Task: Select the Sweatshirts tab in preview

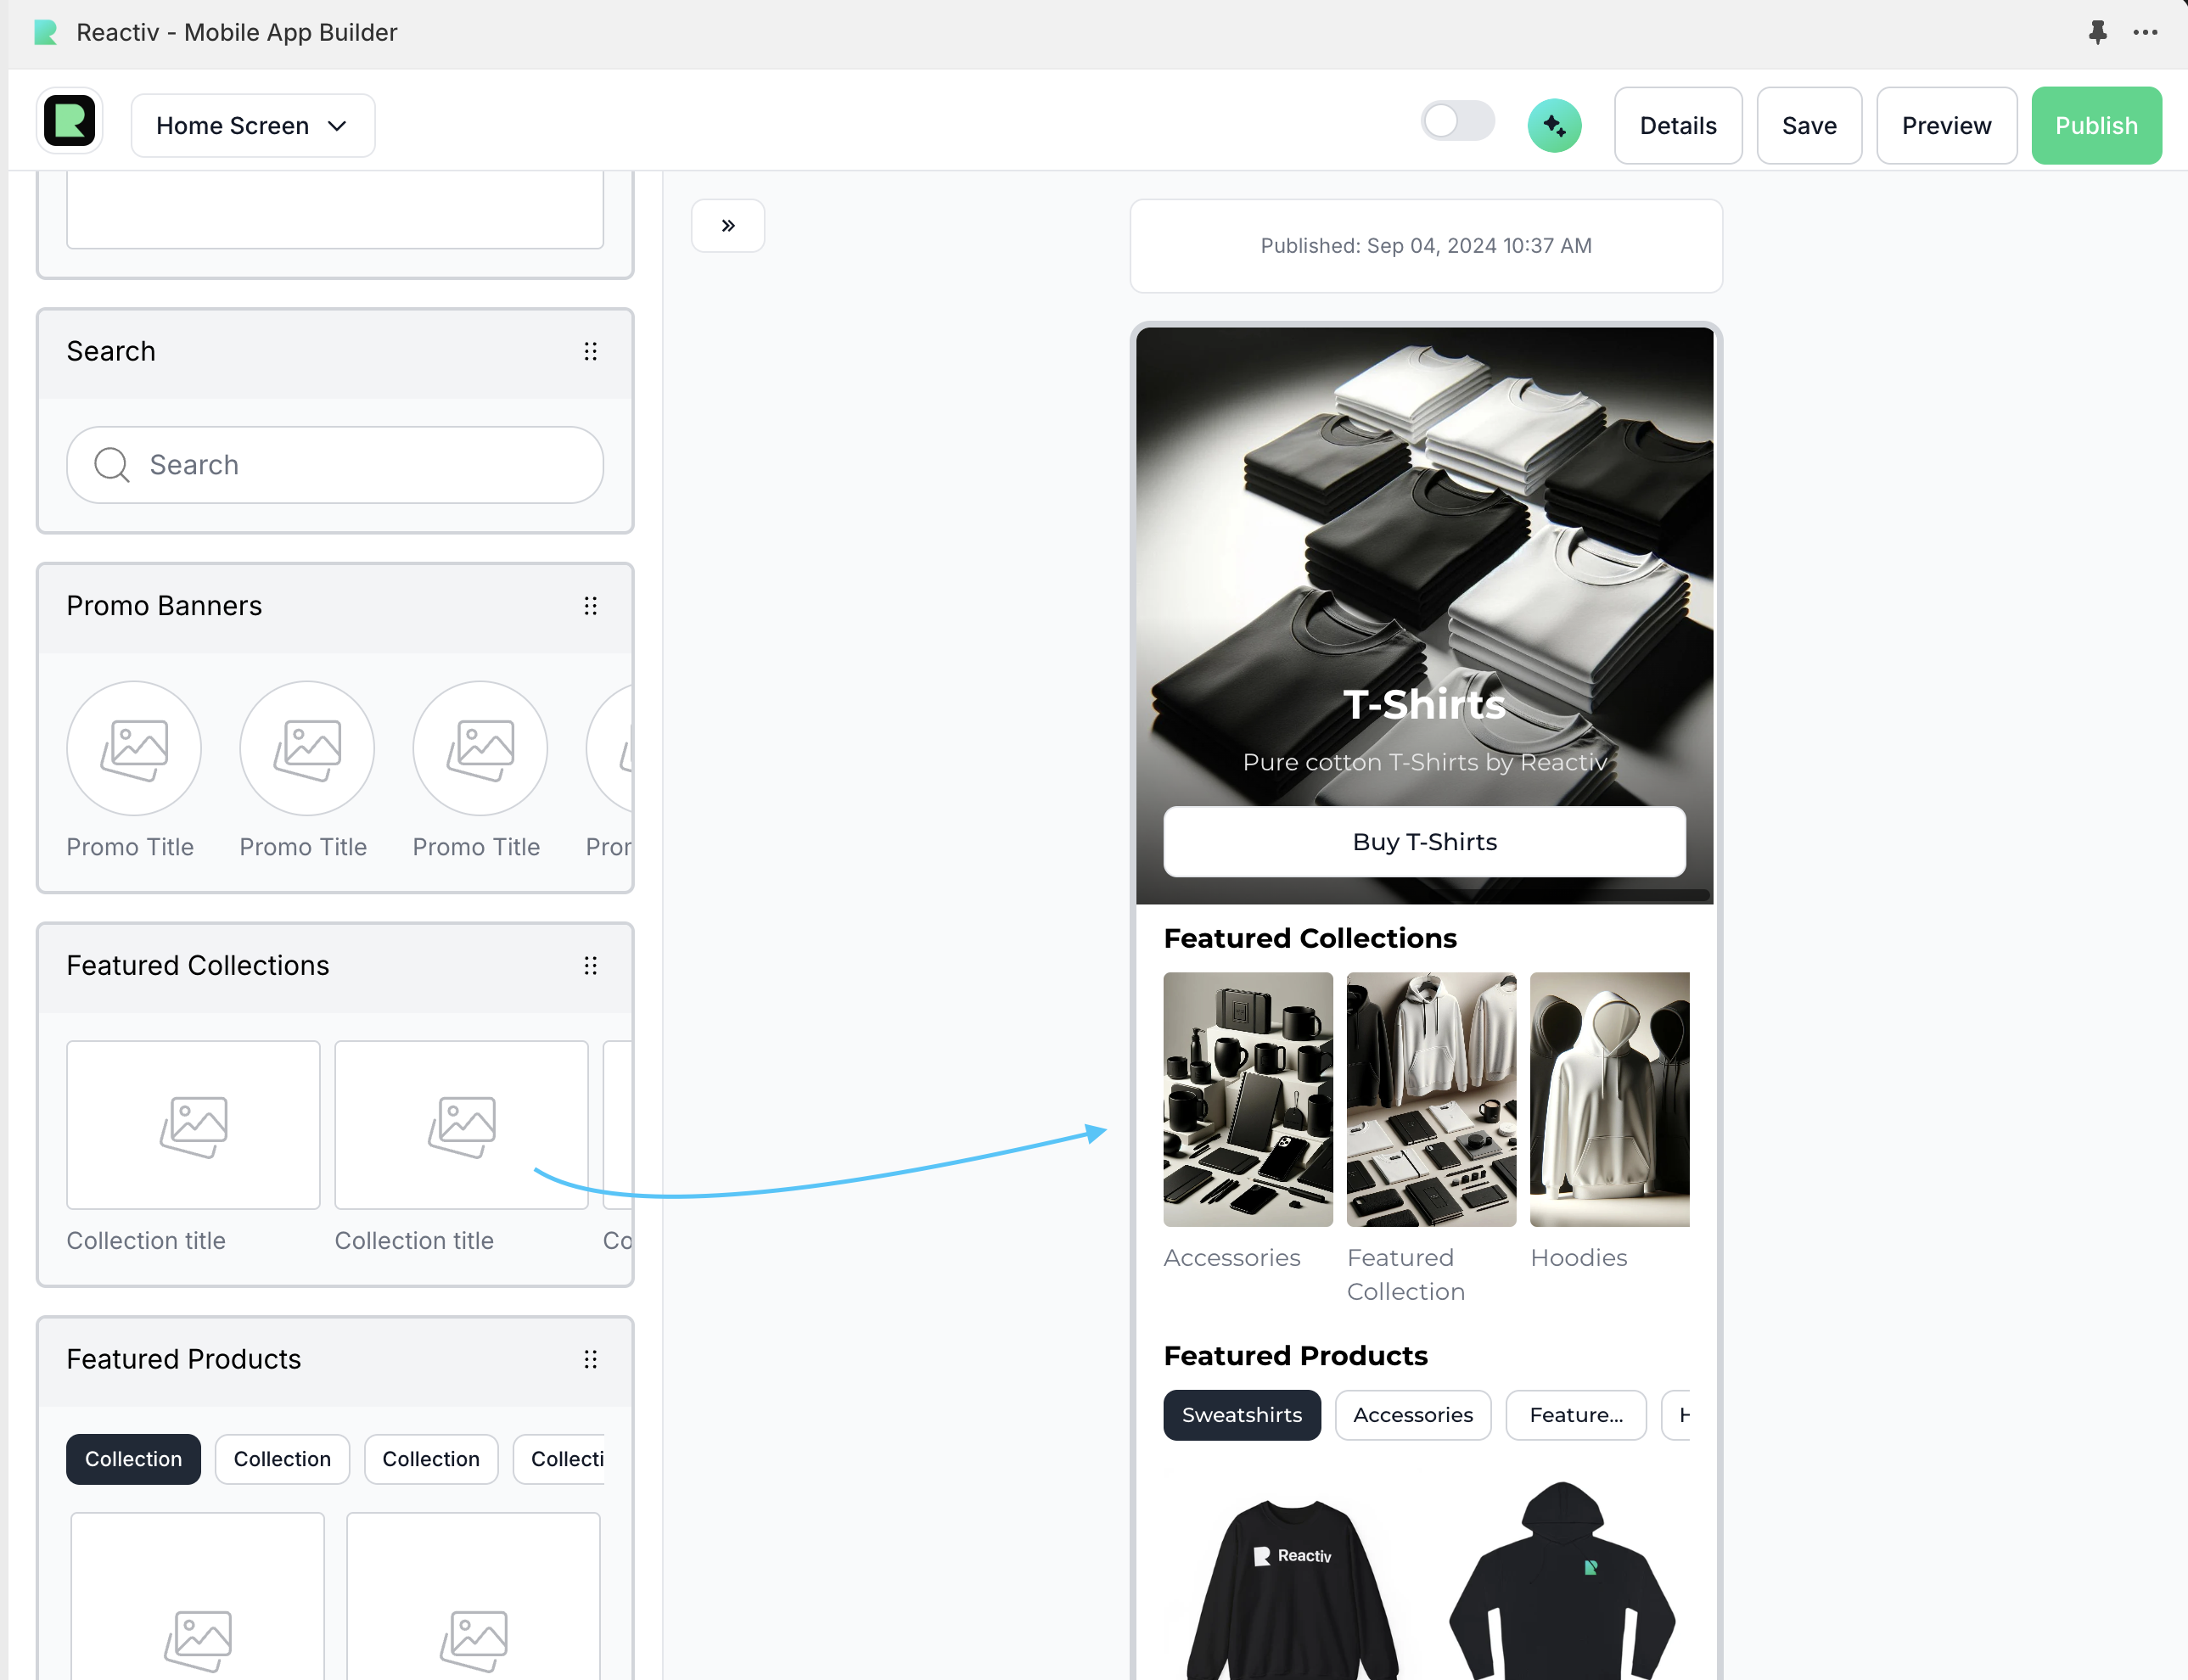Action: tap(1241, 1415)
